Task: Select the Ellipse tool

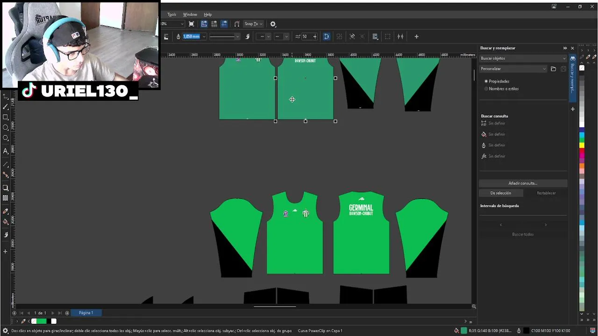Action: point(6,127)
